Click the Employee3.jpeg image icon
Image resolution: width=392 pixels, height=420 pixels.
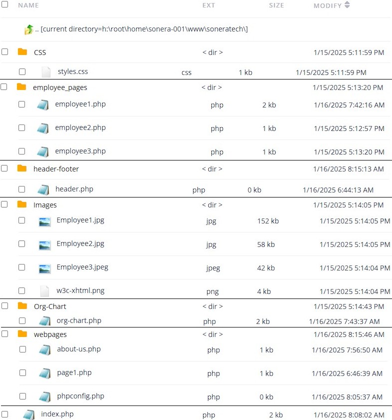pyautogui.click(x=45, y=267)
